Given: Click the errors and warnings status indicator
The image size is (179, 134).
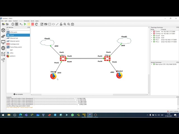Looking at the screenshot, I should (173, 111).
